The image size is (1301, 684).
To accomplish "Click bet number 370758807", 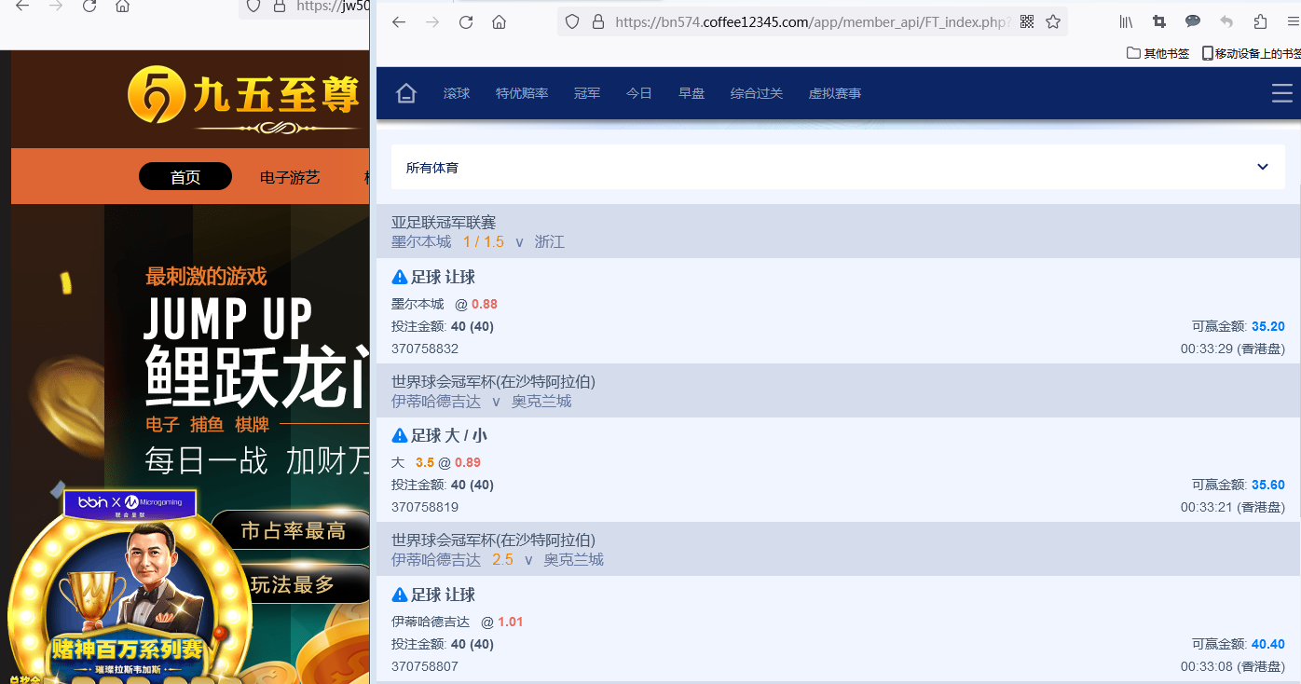I will (x=425, y=666).
